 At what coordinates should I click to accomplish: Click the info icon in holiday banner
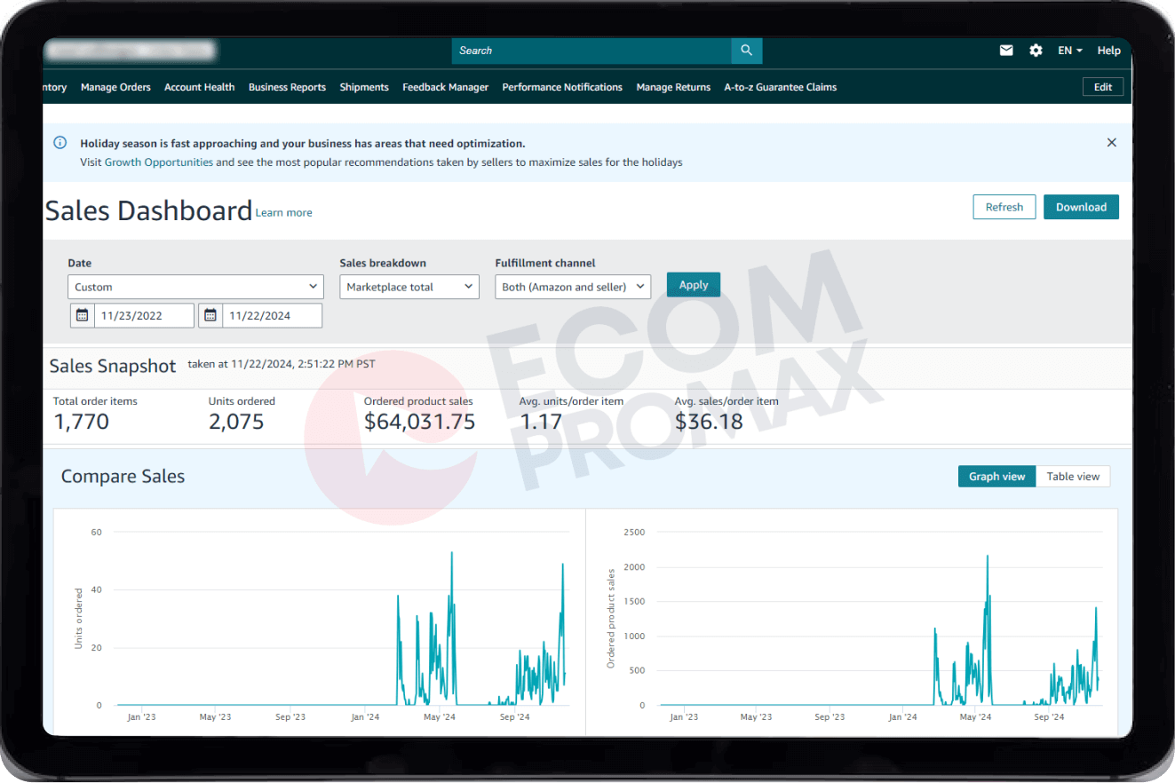pyautogui.click(x=60, y=143)
